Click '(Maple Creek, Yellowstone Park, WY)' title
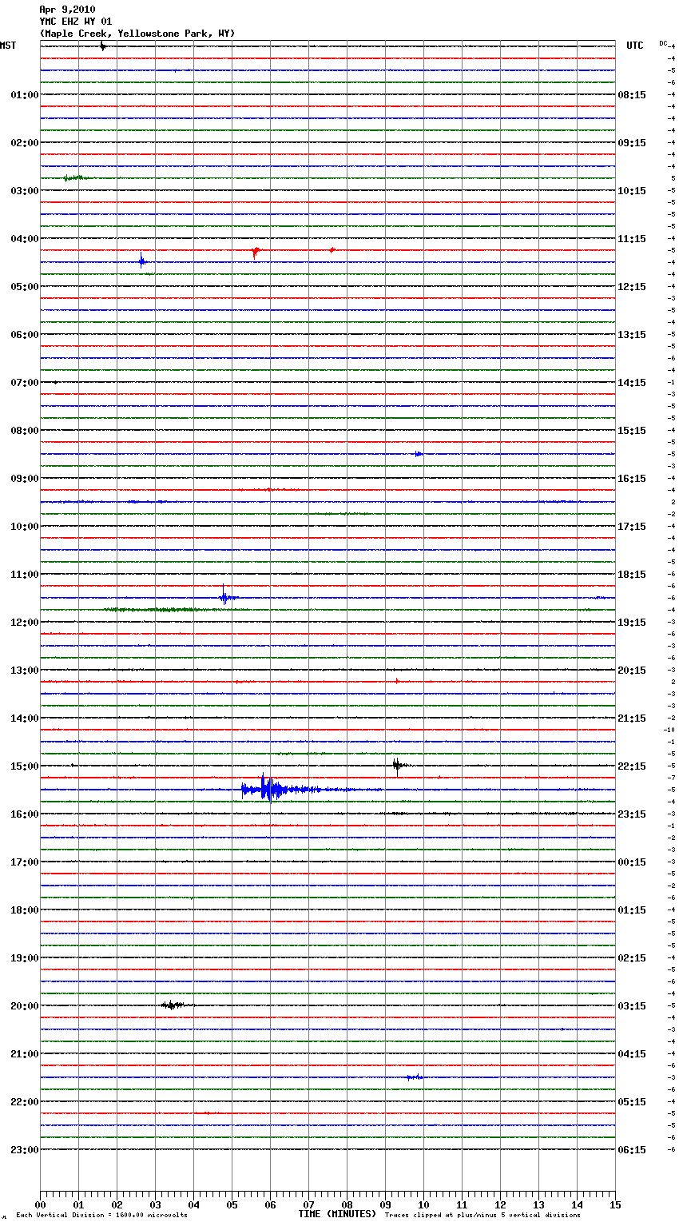Image resolution: width=679 pixels, height=1226 pixels. tap(137, 34)
